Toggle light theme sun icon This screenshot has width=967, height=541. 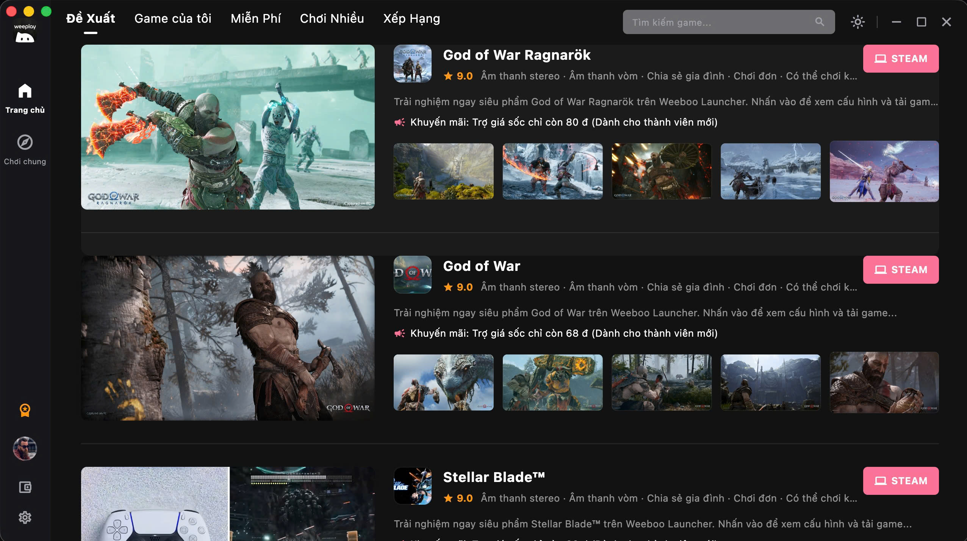(858, 22)
